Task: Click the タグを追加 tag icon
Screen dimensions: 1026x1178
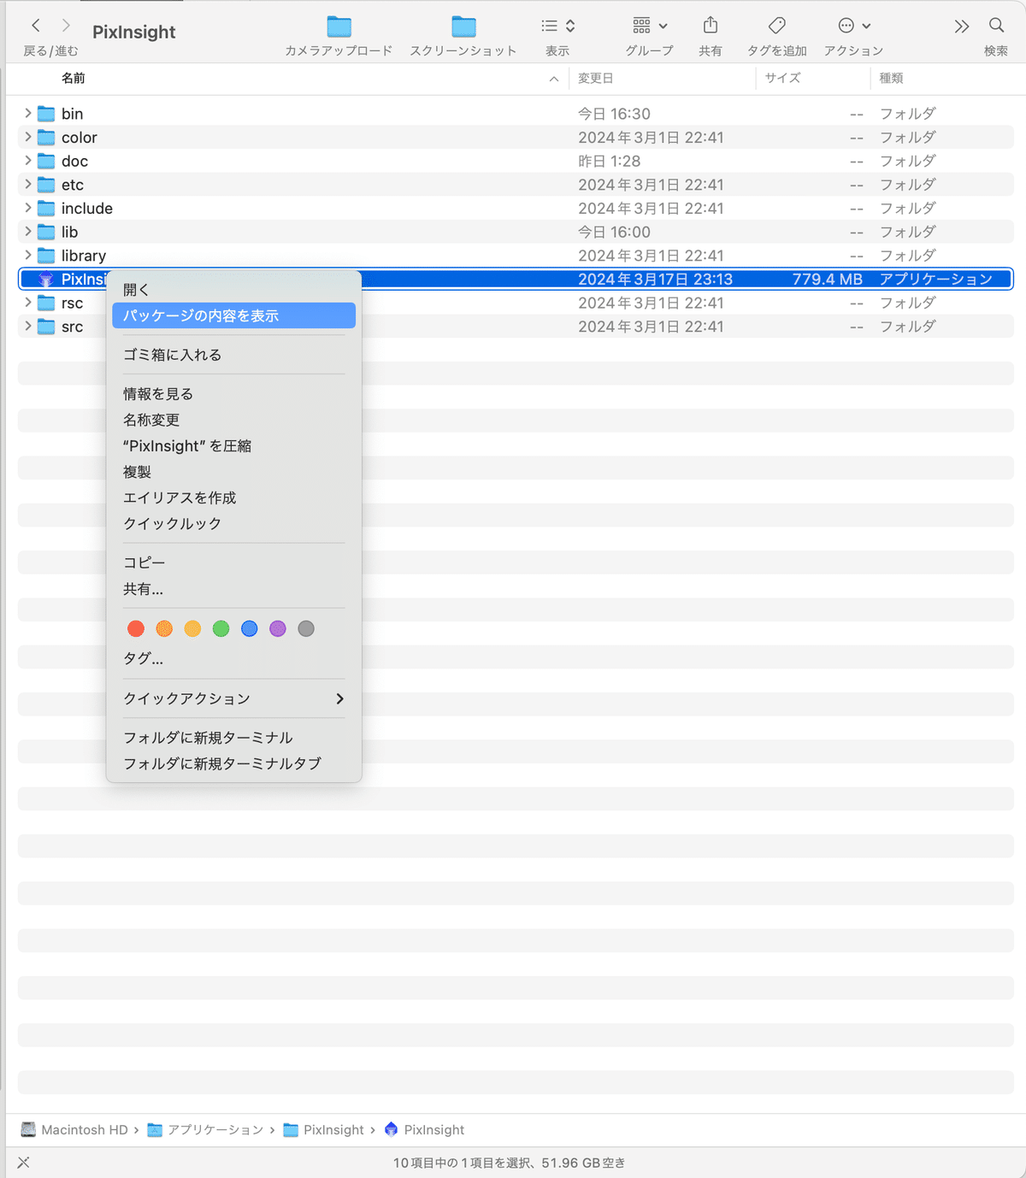Action: [x=776, y=25]
